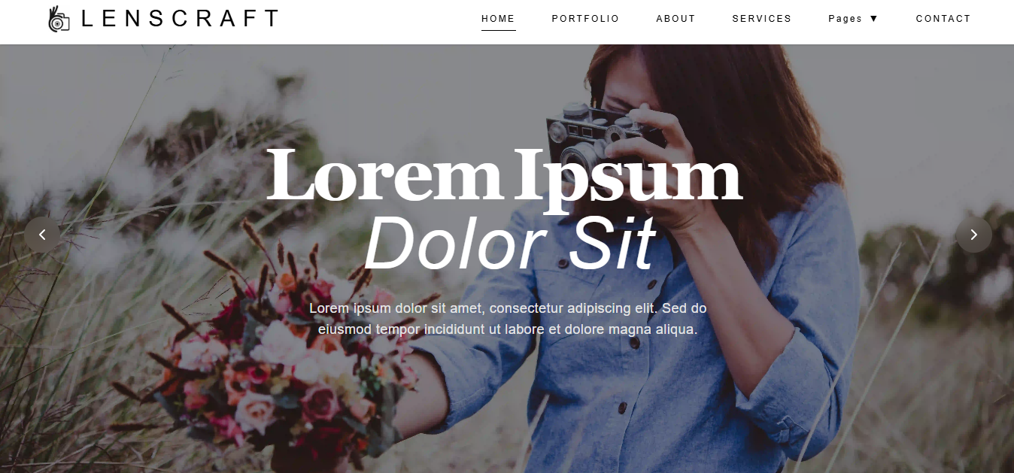Navigate to the ABOUT page
This screenshot has width=1014, height=473.
pos(675,19)
